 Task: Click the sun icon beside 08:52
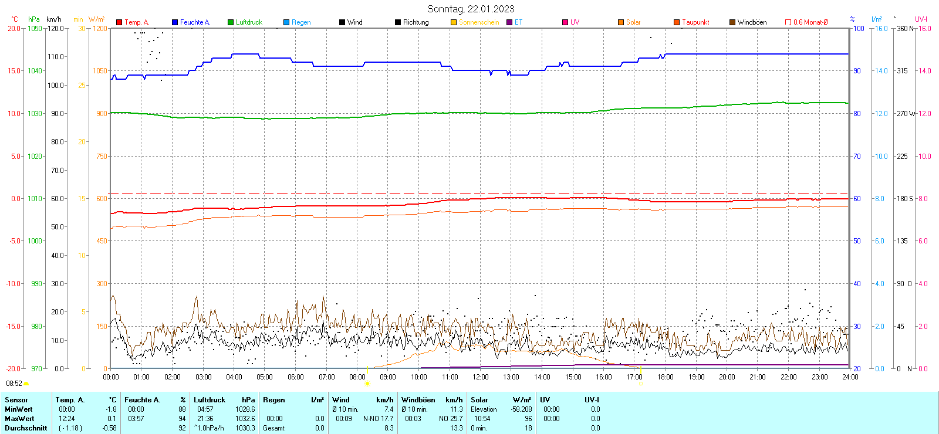coord(26,384)
